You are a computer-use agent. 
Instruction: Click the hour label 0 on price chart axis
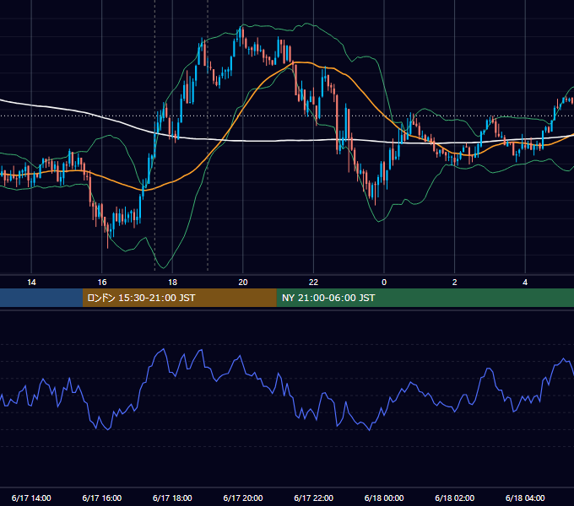point(384,283)
